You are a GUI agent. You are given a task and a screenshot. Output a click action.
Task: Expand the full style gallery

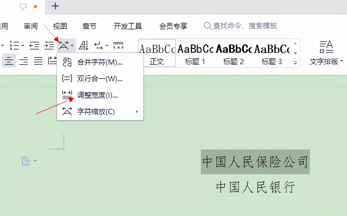[x=295, y=63]
